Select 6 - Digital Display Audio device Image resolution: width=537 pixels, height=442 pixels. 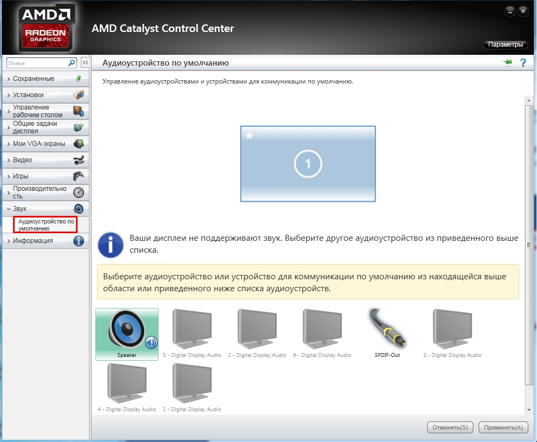[322, 334]
